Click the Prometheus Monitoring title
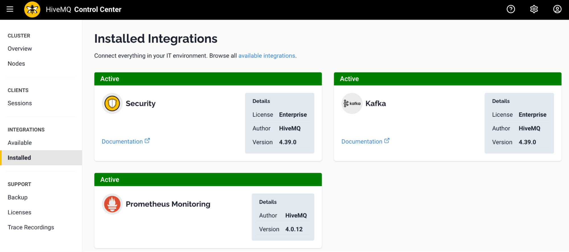The height and width of the screenshot is (252, 569). tap(168, 204)
